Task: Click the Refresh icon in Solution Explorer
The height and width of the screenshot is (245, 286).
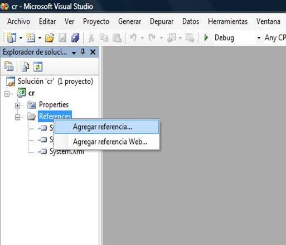Action: (38, 66)
